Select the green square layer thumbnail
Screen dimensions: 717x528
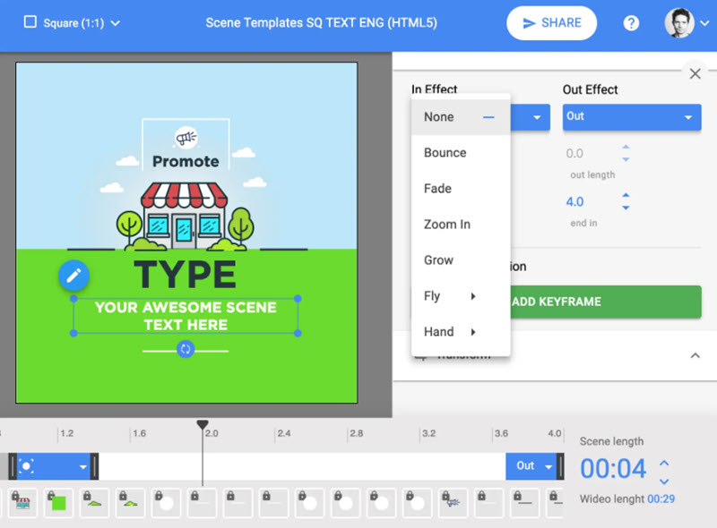[58, 503]
